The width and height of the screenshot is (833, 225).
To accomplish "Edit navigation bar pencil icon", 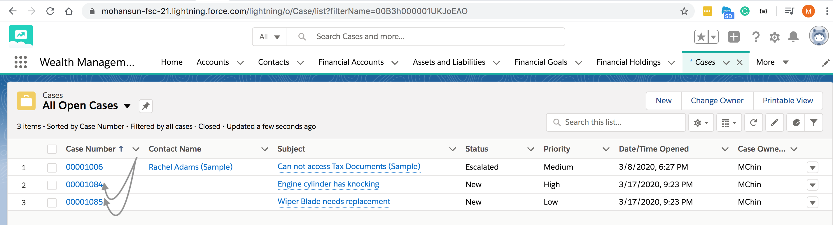I will click(825, 63).
